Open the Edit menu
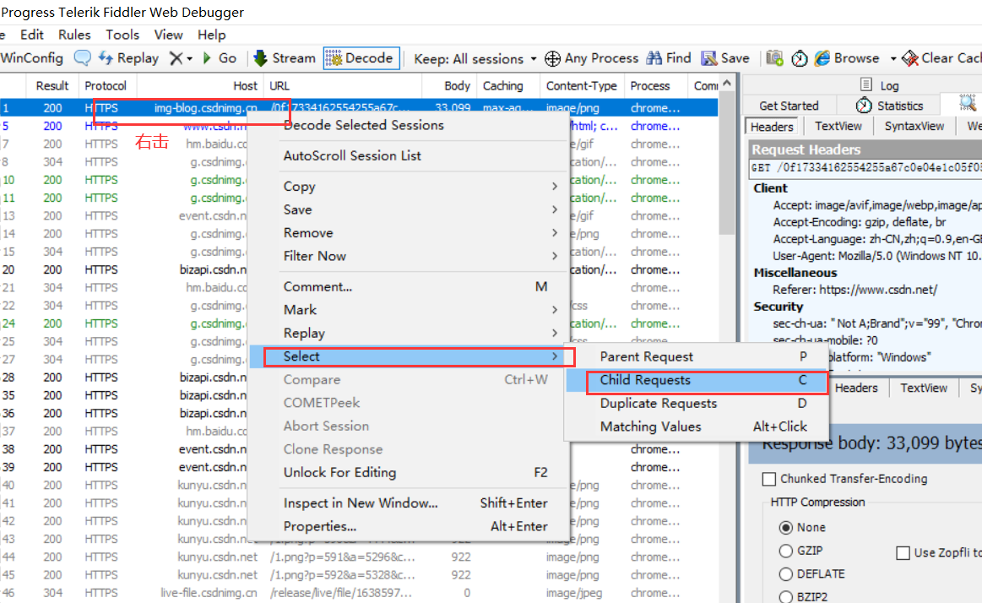 click(x=32, y=35)
